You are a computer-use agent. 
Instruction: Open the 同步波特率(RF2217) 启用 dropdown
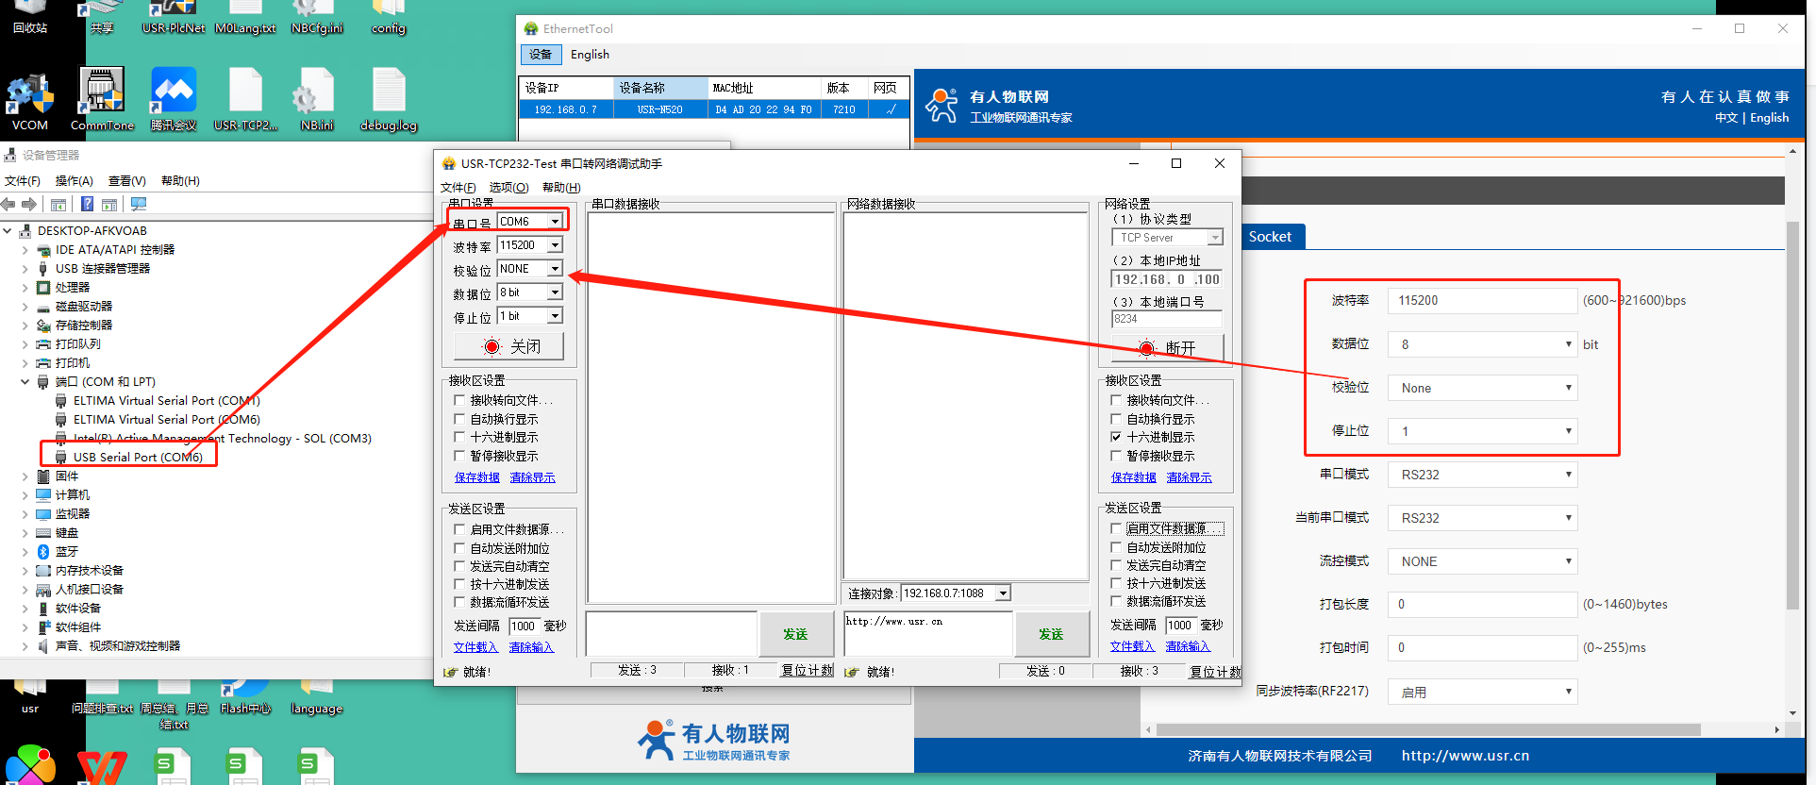pyautogui.click(x=1482, y=692)
